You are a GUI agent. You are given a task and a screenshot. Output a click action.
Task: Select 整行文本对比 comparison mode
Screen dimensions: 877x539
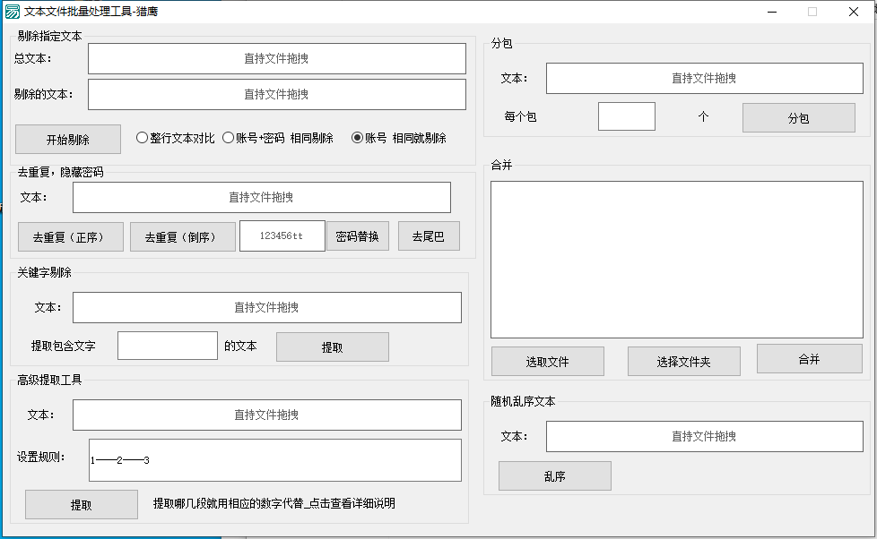pos(141,137)
